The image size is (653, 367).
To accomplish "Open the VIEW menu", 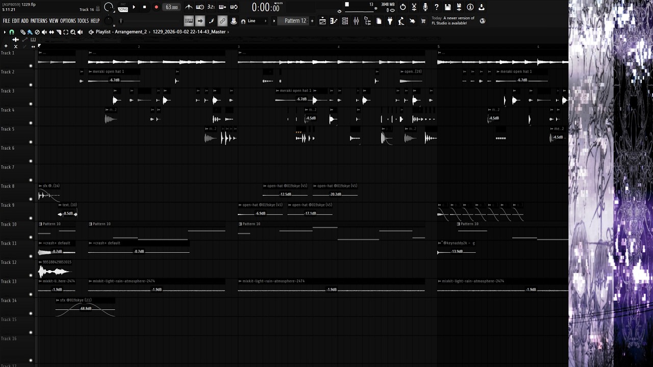I will tap(54, 21).
